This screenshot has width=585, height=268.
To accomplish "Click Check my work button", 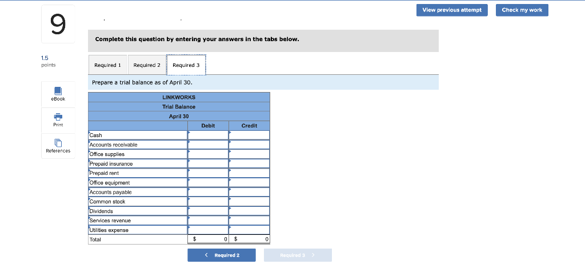I will pyautogui.click(x=522, y=10).
